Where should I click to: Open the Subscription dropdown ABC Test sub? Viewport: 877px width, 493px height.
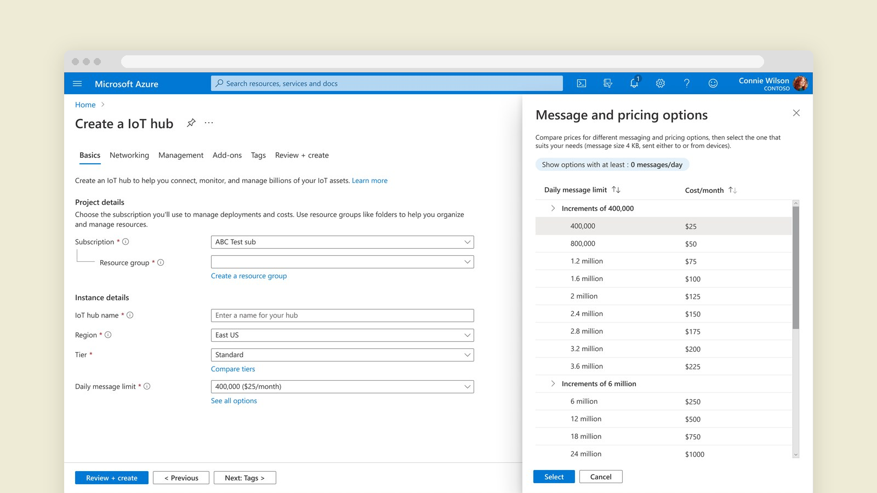(x=343, y=242)
